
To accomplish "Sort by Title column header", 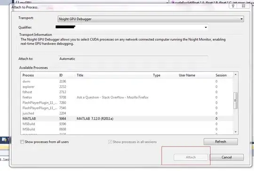I will [x=80, y=75].
